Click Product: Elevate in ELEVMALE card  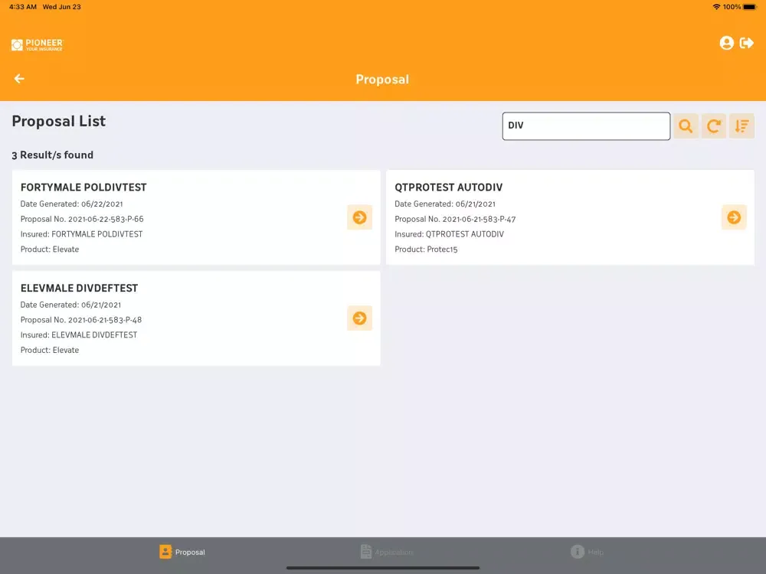click(x=50, y=351)
